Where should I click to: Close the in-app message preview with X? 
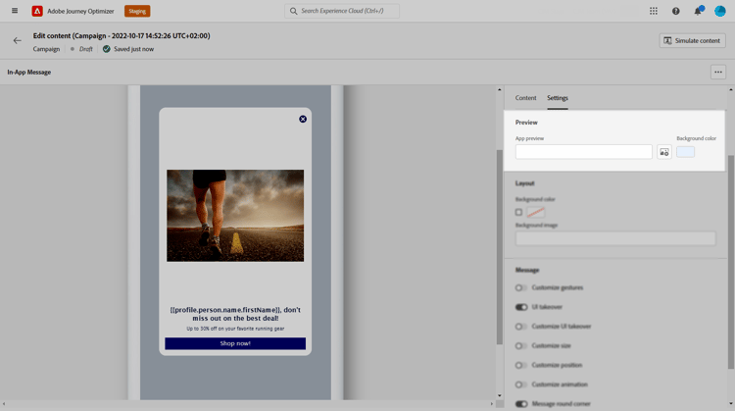[303, 119]
